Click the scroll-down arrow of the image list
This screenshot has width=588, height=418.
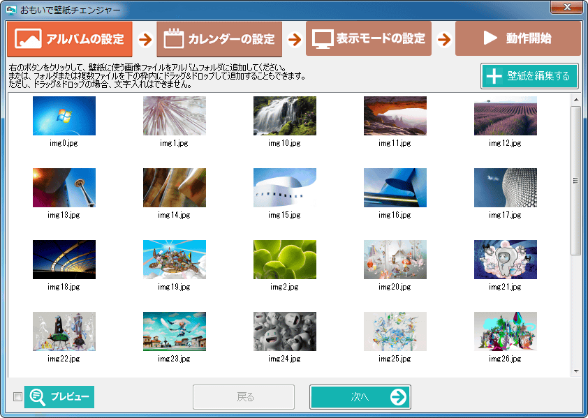[x=575, y=371]
